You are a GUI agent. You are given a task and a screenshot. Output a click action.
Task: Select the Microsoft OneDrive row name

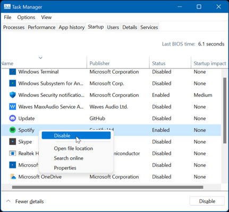tap(40, 176)
